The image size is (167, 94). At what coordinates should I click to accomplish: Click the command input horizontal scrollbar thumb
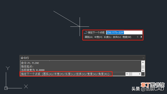pos(130,74)
